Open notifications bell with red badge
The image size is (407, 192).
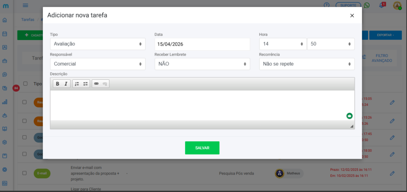[x=382, y=5]
